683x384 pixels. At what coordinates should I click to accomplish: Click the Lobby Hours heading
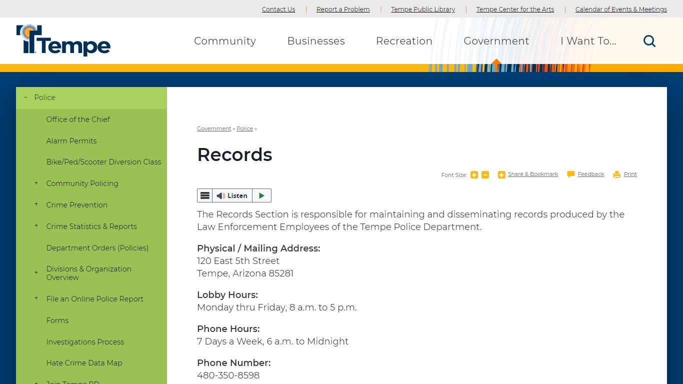coord(227,294)
